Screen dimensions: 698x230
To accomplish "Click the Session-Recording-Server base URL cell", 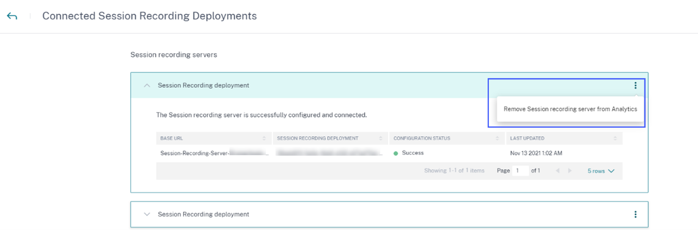I will 215,153.
